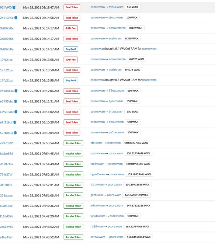The image size is (215, 243).
Task: Open sender account ossdy.wam
Action: coord(98,153)
